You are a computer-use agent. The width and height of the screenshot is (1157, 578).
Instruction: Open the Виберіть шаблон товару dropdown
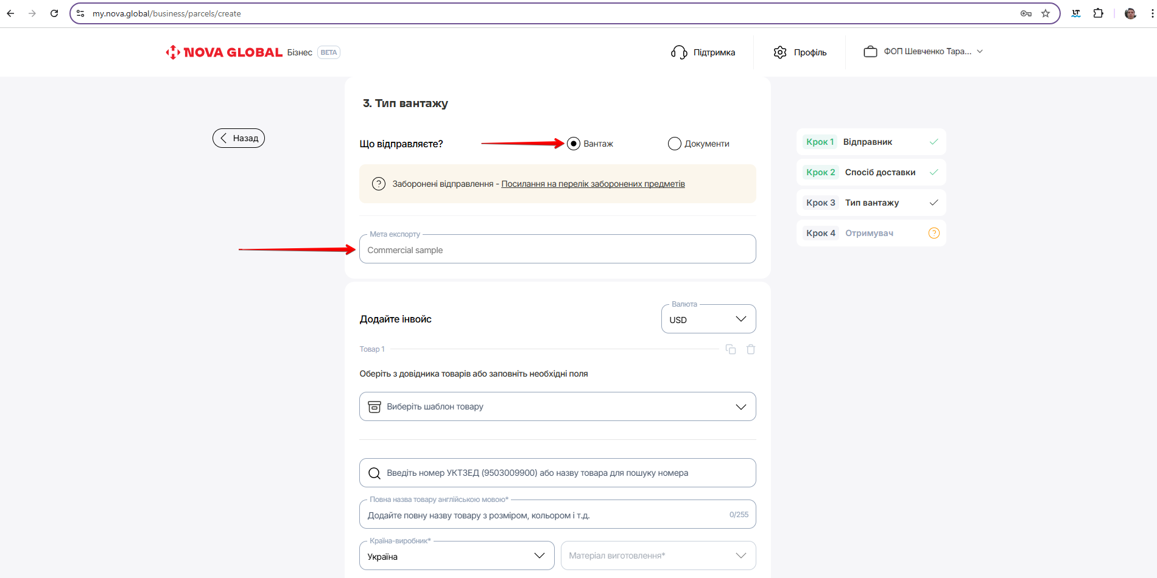(557, 406)
